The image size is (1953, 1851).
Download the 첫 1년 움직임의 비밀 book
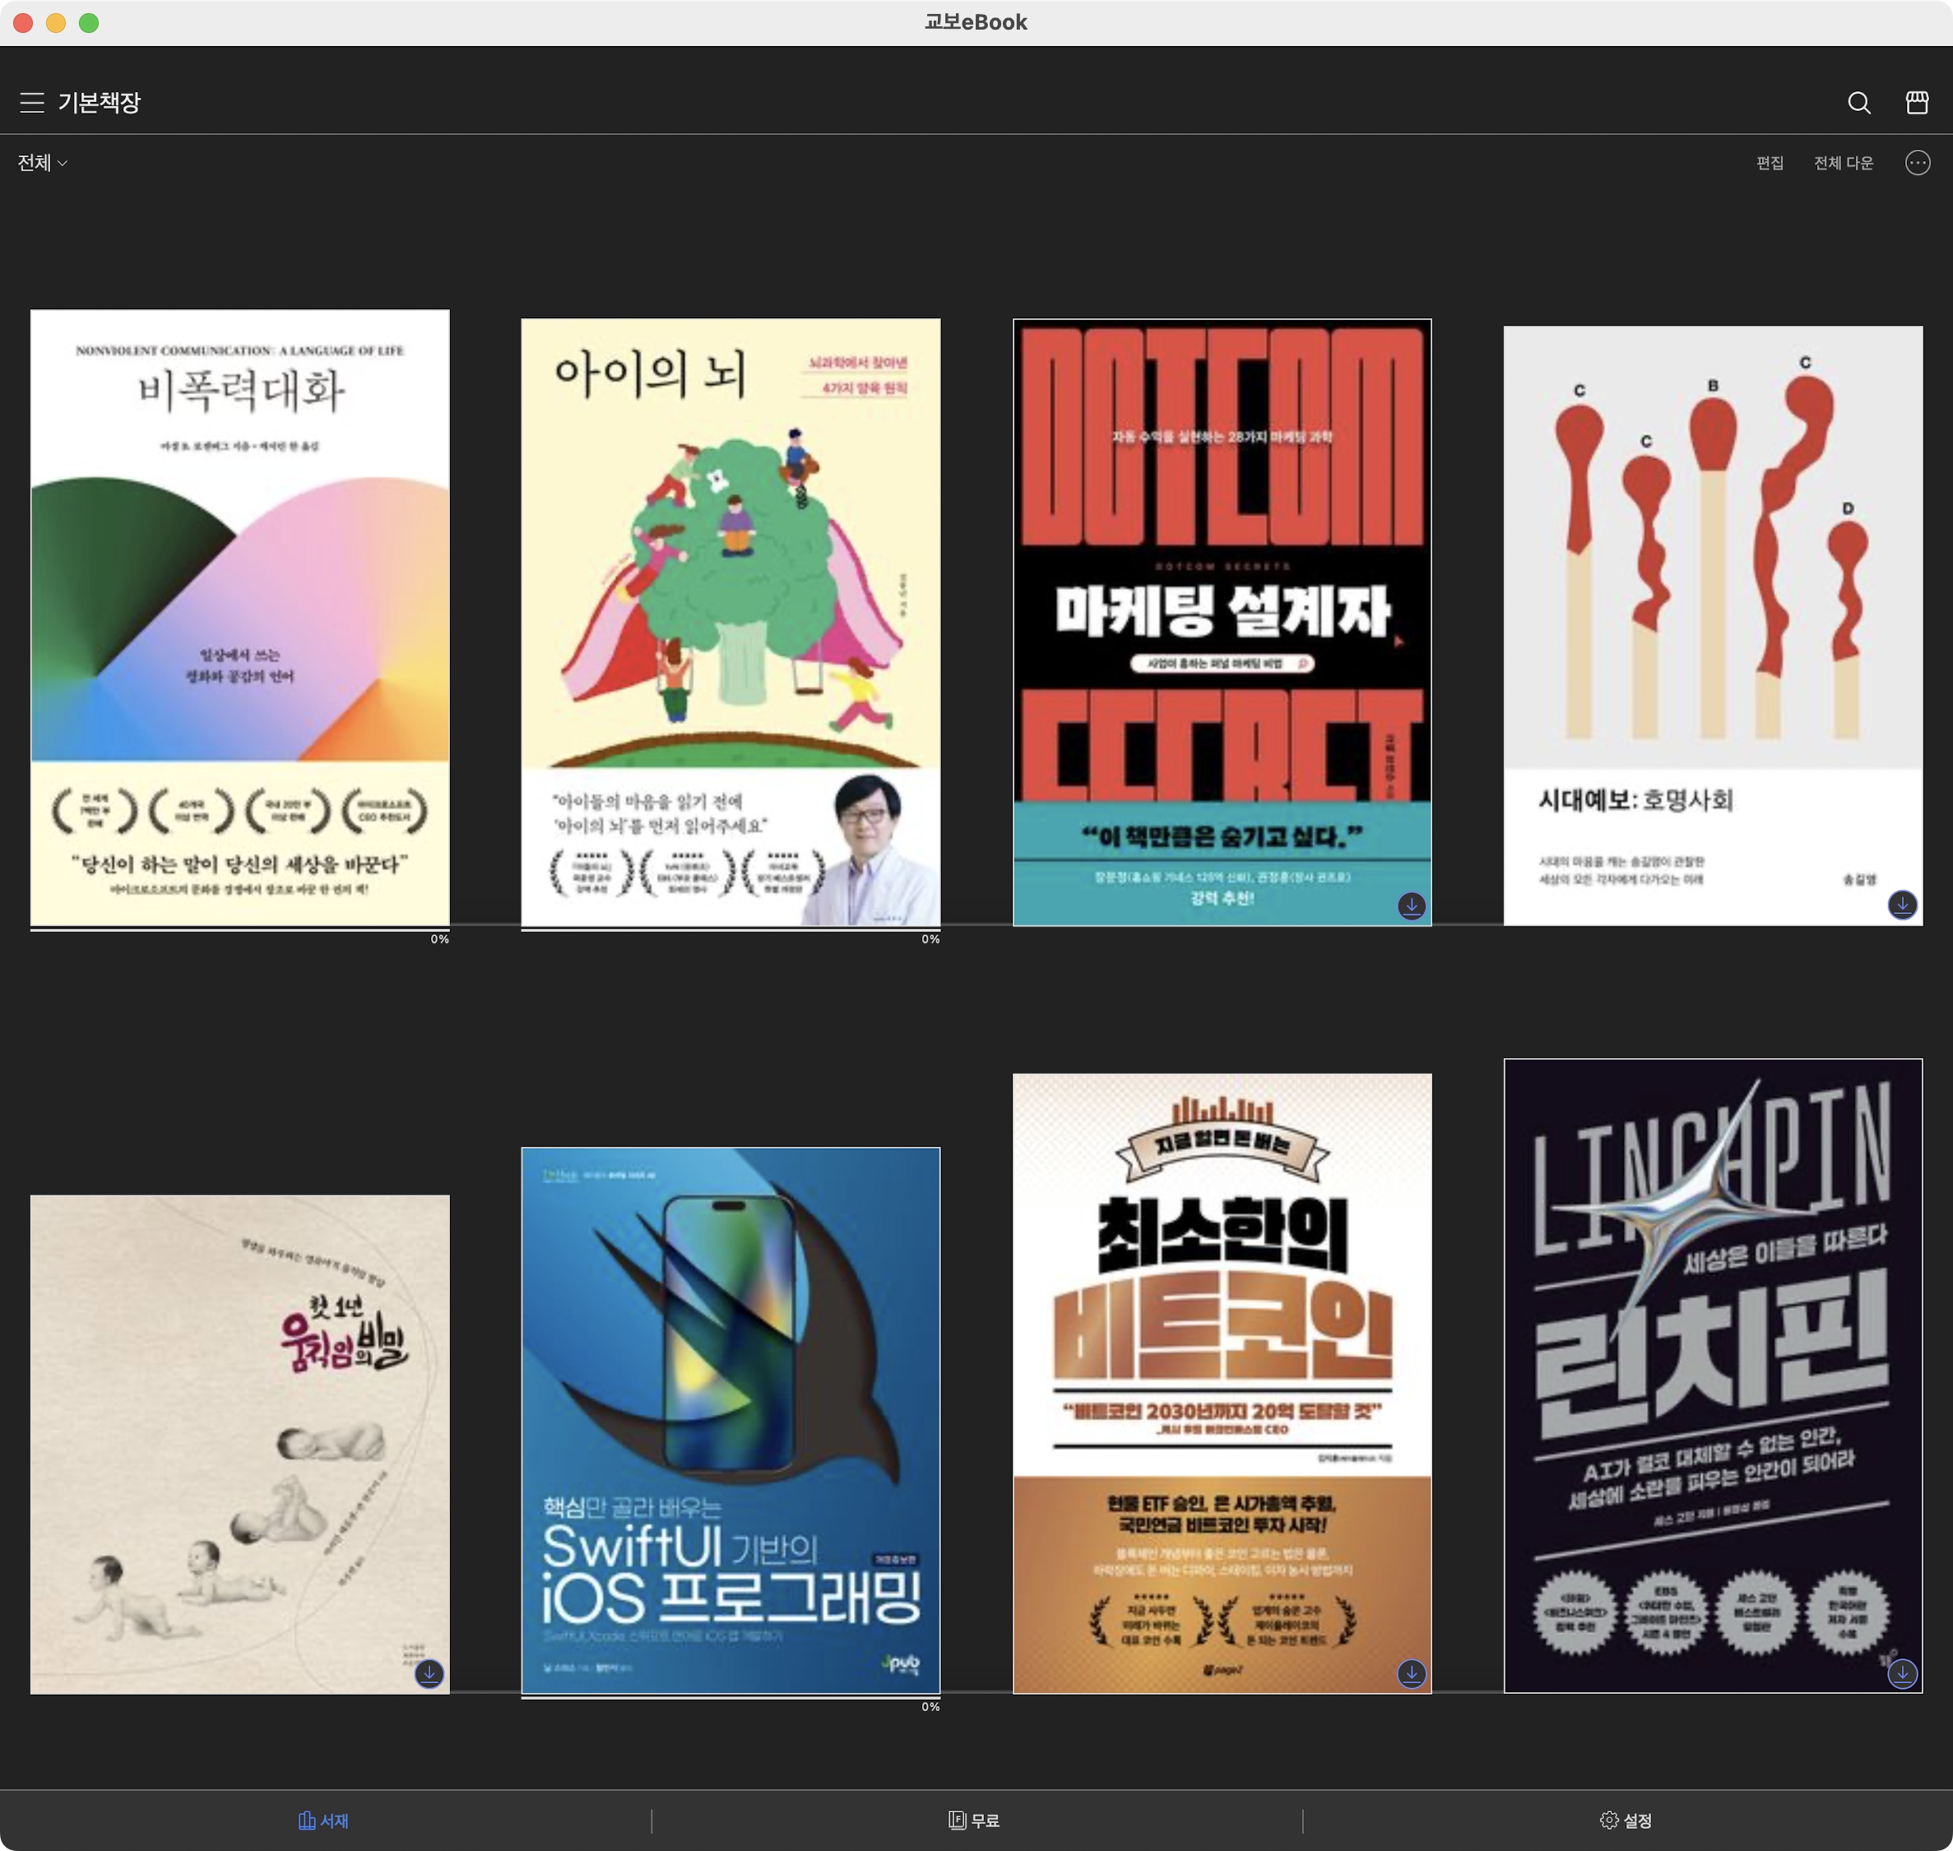(x=429, y=1672)
